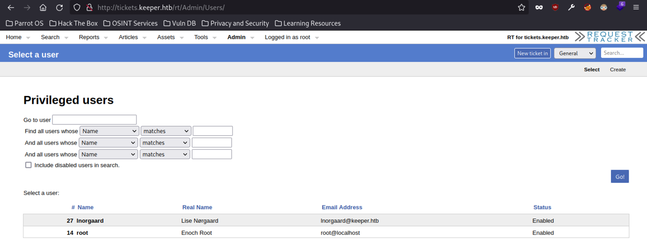The image size is (647, 247).
Task: Open first 'Find all users whose' Name dropdown
Action: (x=109, y=131)
